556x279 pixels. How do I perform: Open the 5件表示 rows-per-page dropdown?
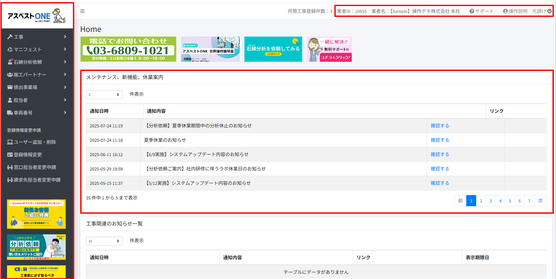(x=104, y=94)
